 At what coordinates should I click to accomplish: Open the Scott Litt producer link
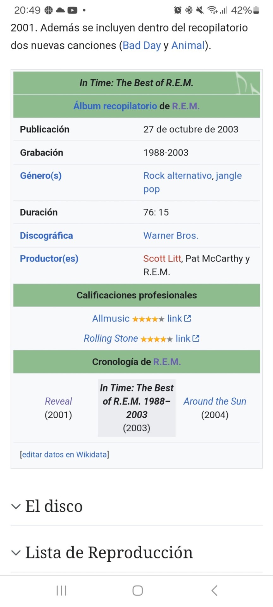(162, 259)
